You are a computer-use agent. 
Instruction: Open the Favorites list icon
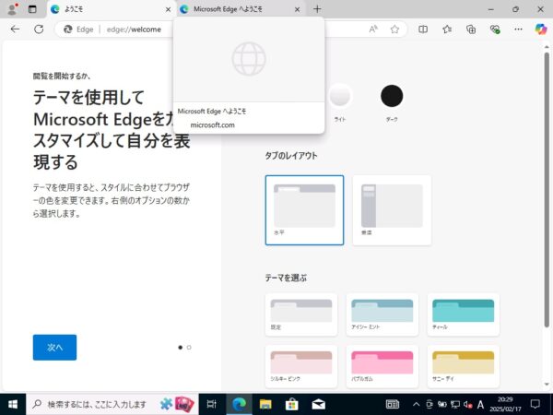click(447, 30)
